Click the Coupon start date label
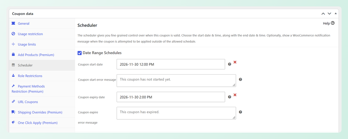The width and height of the screenshot is (348, 139). click(x=90, y=64)
